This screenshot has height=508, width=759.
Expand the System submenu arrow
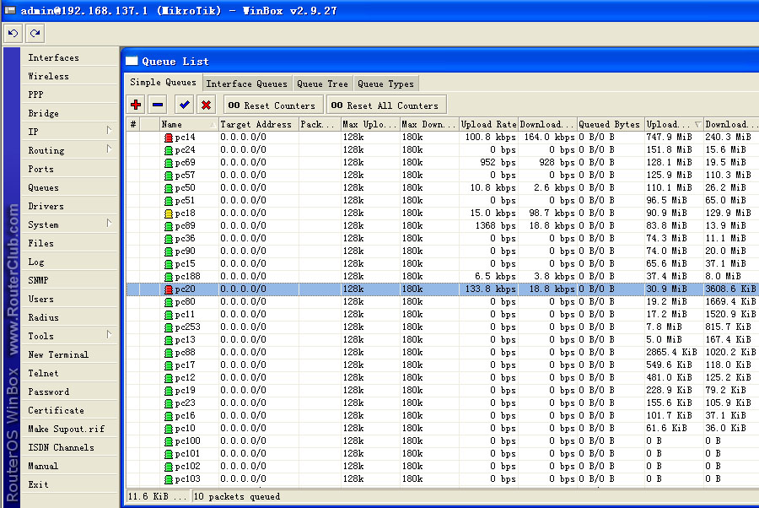click(x=109, y=224)
